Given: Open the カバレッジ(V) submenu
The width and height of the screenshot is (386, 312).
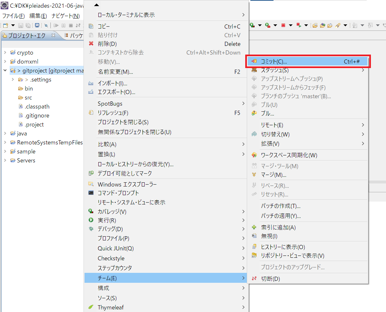Looking at the screenshot, I should 166,212.
